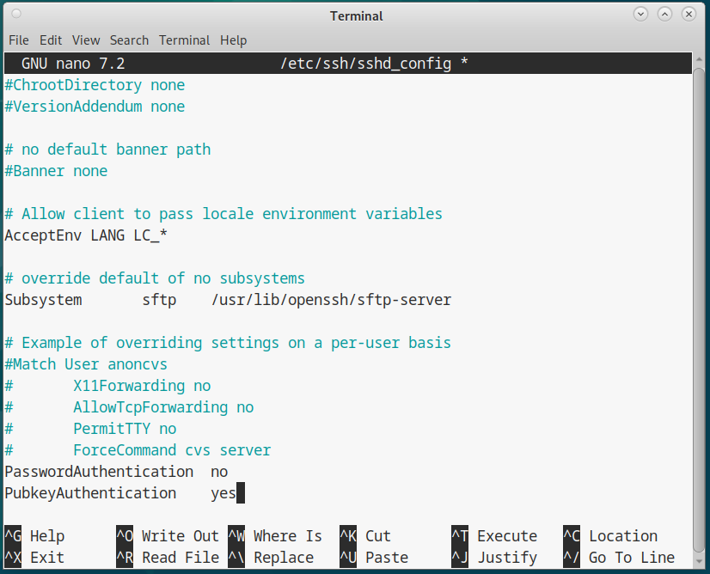Open the Search menu

(x=129, y=40)
